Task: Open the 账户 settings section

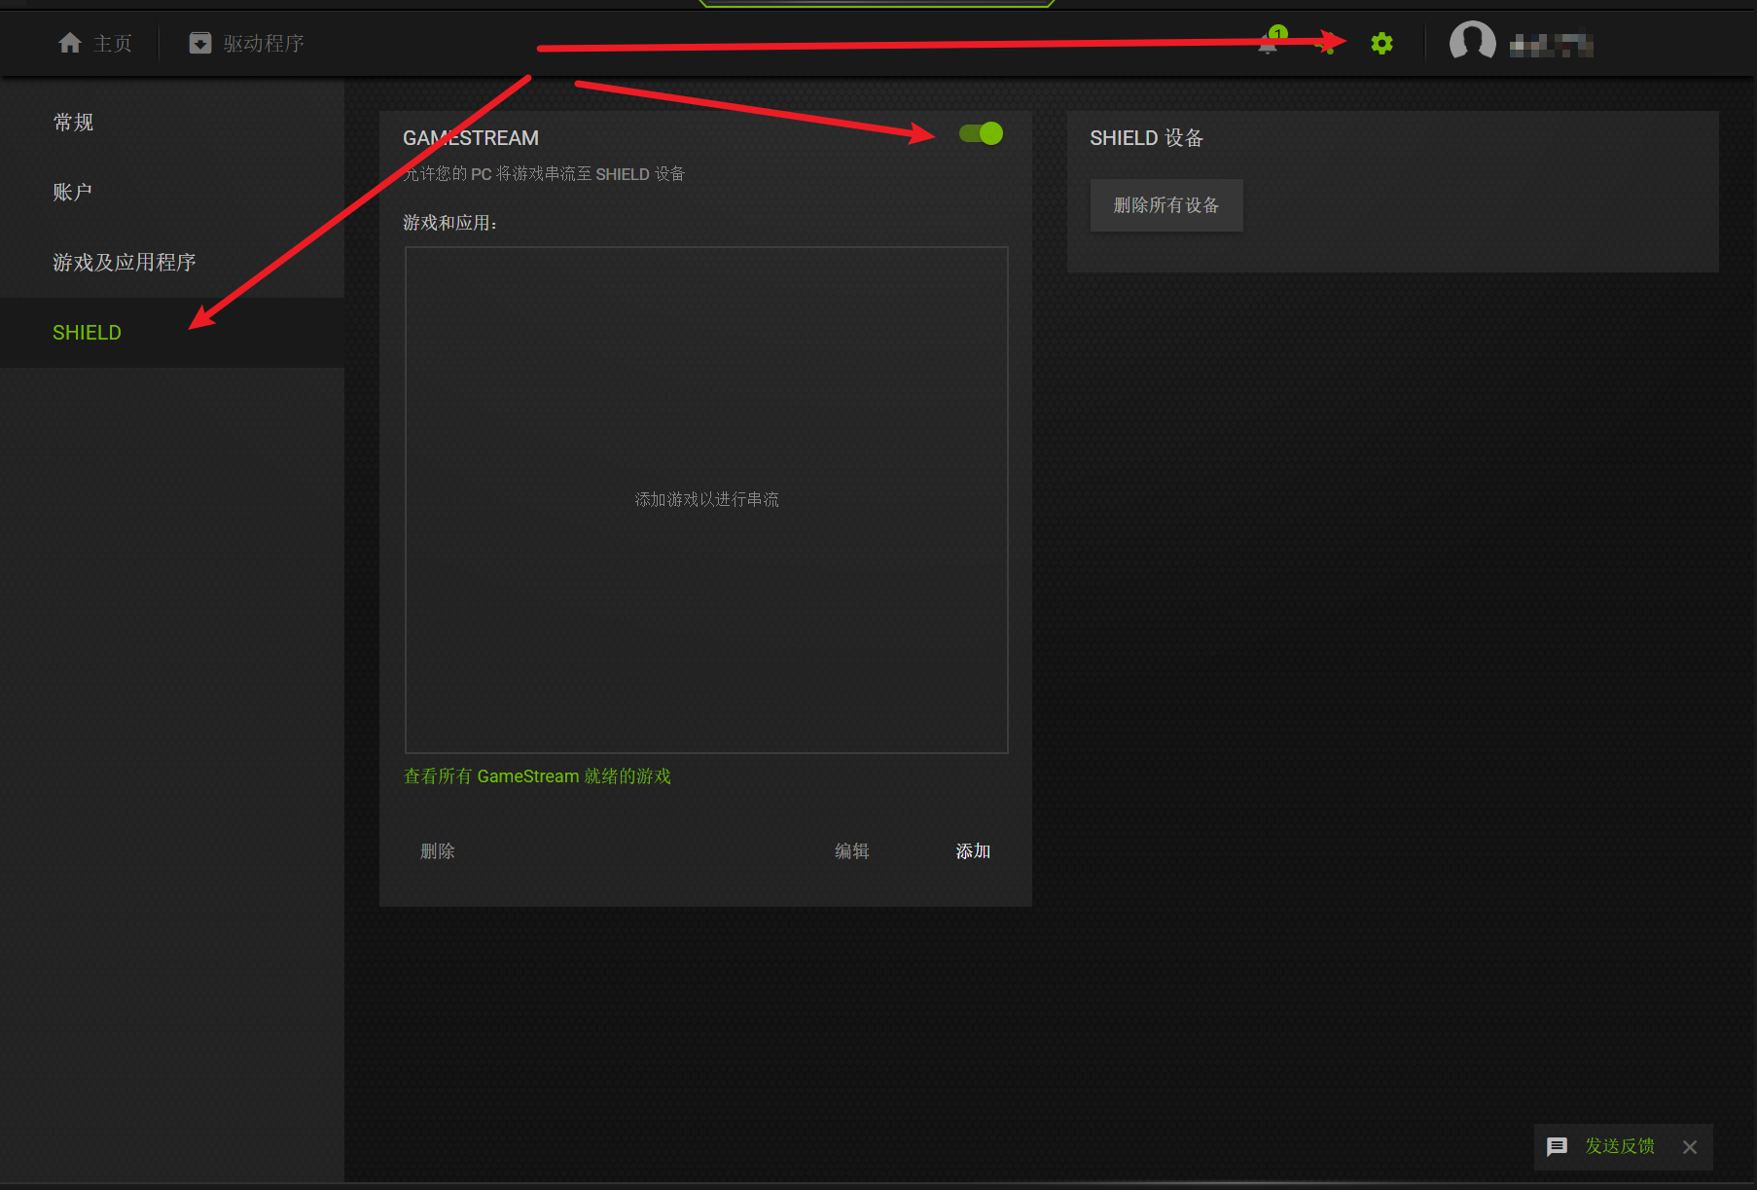Action: pos(73,193)
